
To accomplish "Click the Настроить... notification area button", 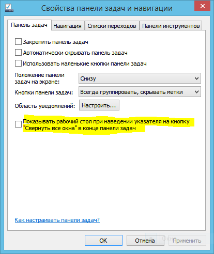I will click(x=99, y=105).
